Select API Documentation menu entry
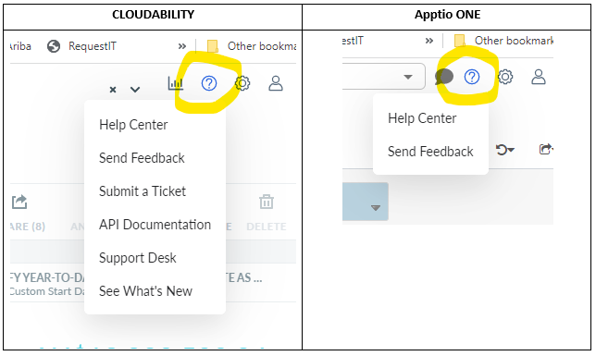This screenshot has width=596, height=356. coord(155,225)
